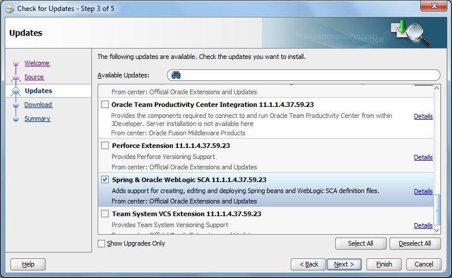
Task: Select Perforce Extension 11.1.1.4.37.59.23 title
Action: pyautogui.click(x=171, y=146)
